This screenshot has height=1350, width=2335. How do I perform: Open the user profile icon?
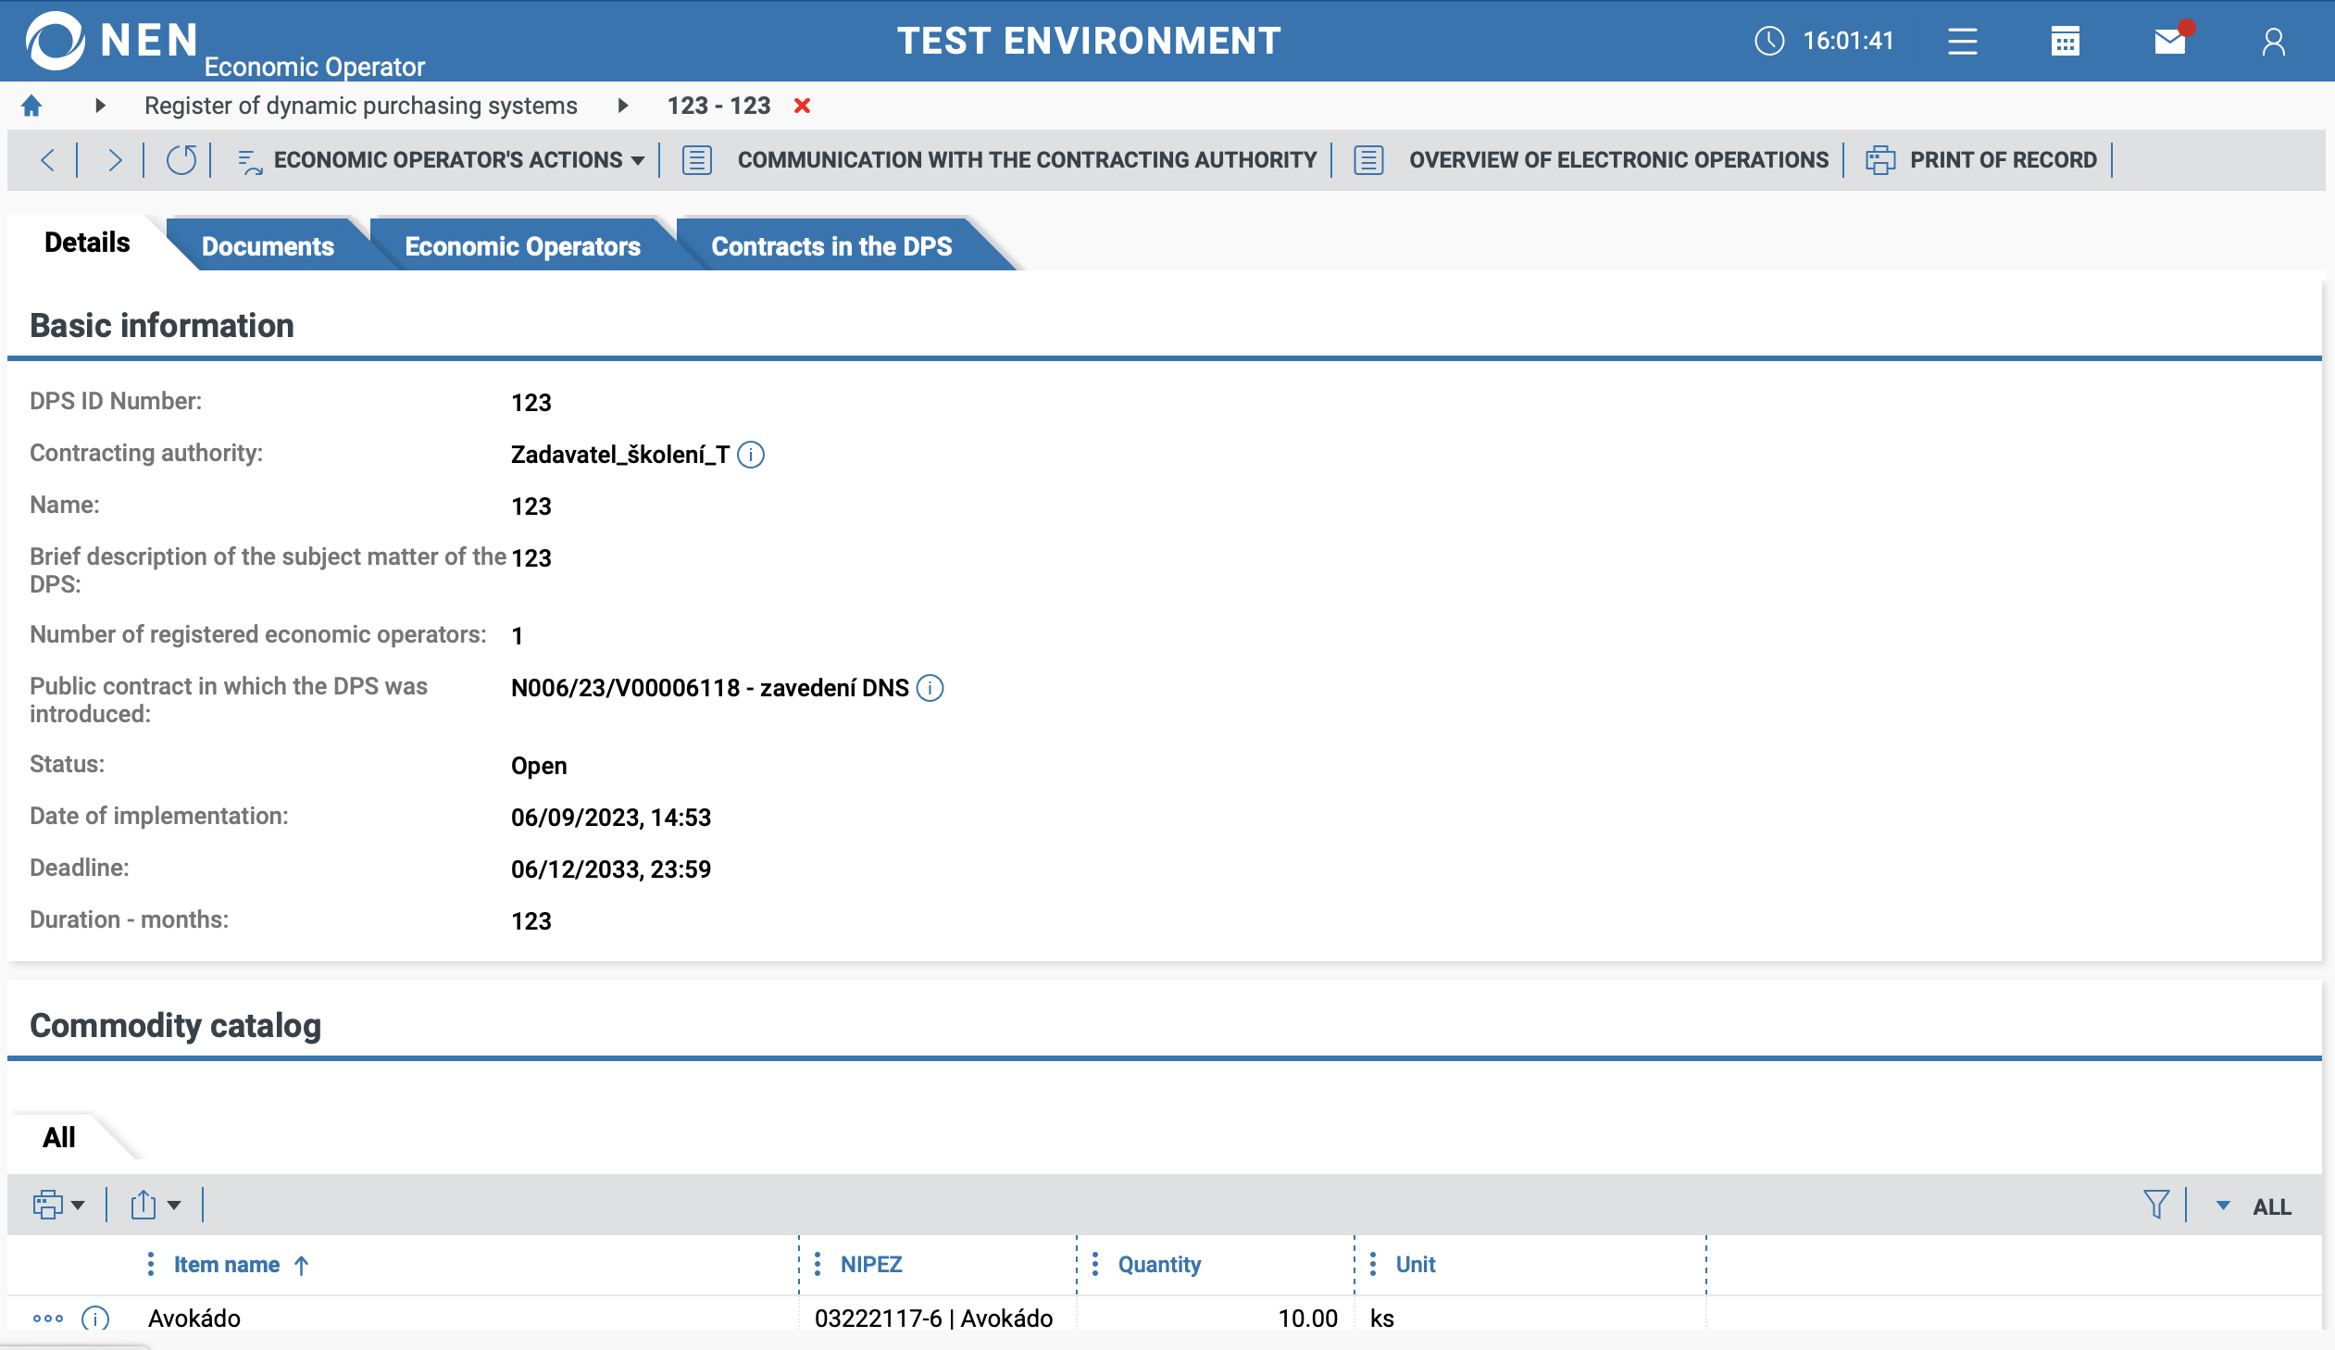[2273, 42]
